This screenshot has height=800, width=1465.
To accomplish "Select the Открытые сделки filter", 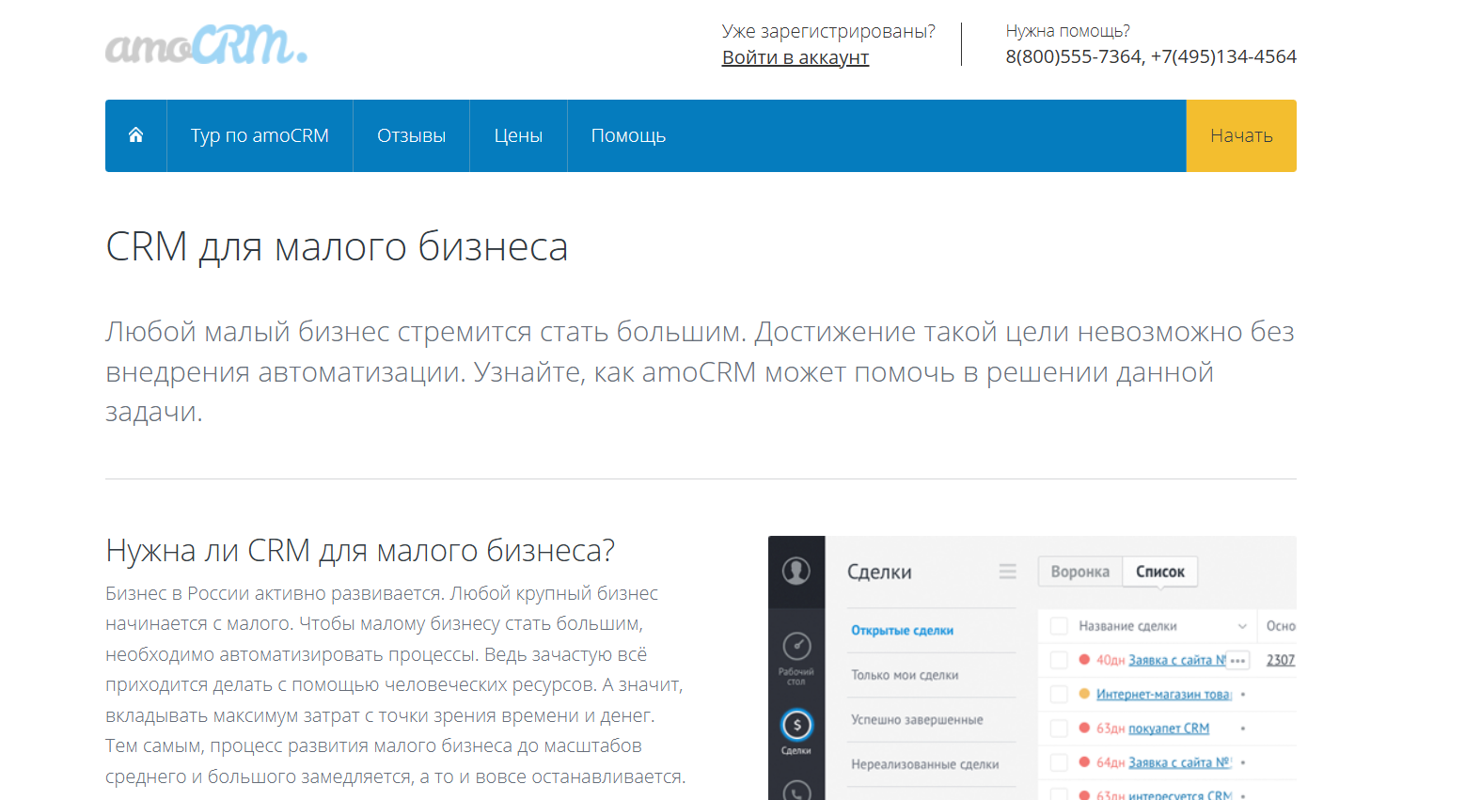I will (x=903, y=631).
